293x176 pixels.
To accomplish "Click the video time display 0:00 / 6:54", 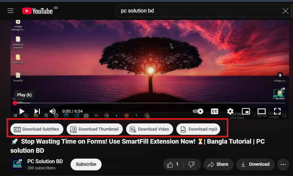I will click(x=72, y=111).
